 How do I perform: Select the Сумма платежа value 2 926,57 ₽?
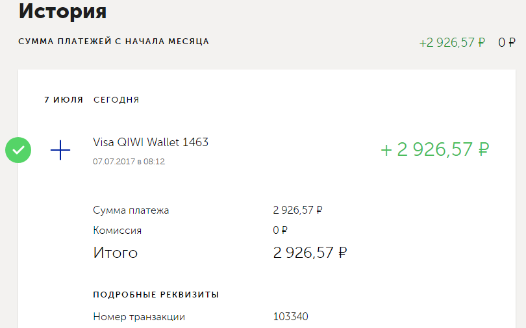click(x=297, y=210)
